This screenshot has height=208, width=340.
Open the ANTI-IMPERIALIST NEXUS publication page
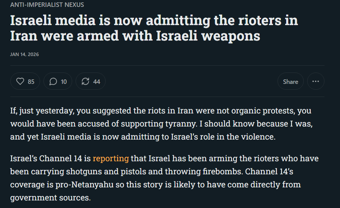[x=47, y=5]
